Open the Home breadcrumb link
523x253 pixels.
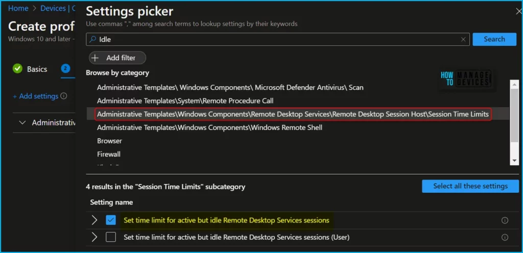coord(18,8)
